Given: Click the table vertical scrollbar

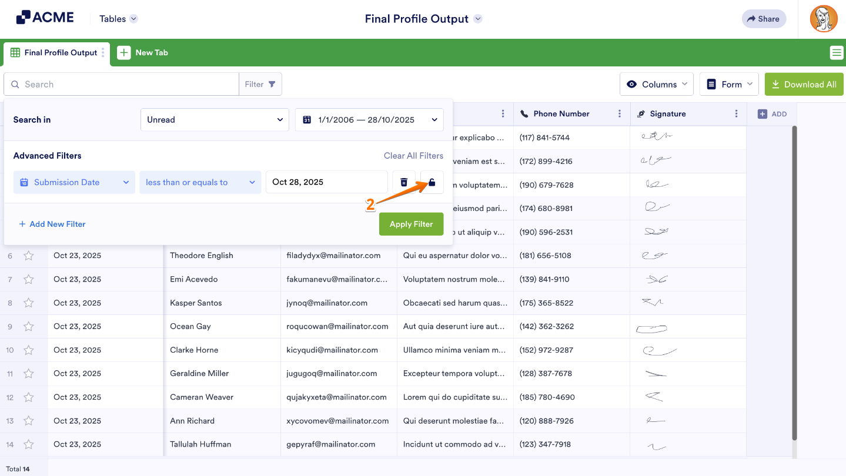Looking at the screenshot, I should [795, 282].
